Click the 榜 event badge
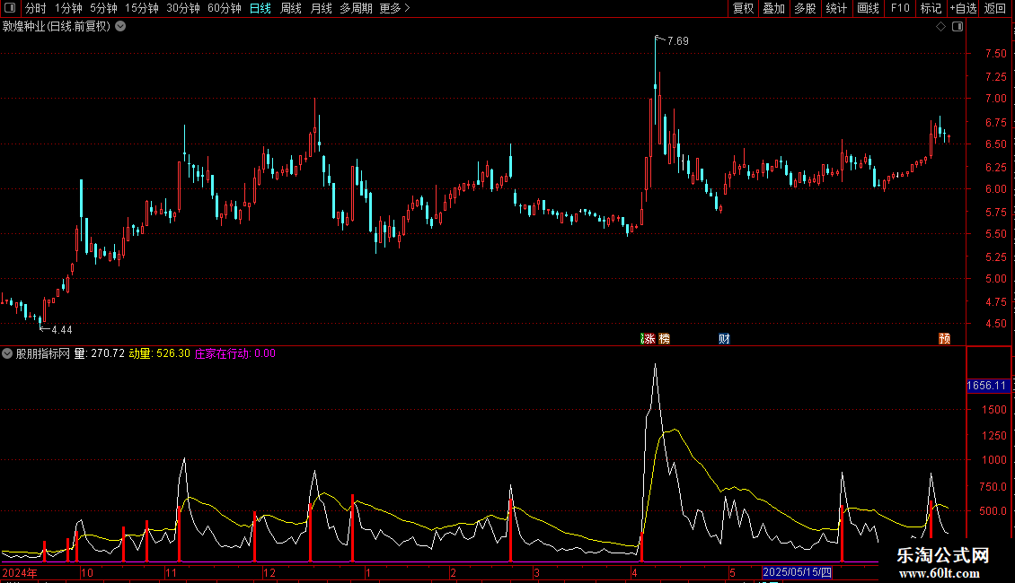The width and height of the screenshot is (1015, 583). tap(664, 339)
